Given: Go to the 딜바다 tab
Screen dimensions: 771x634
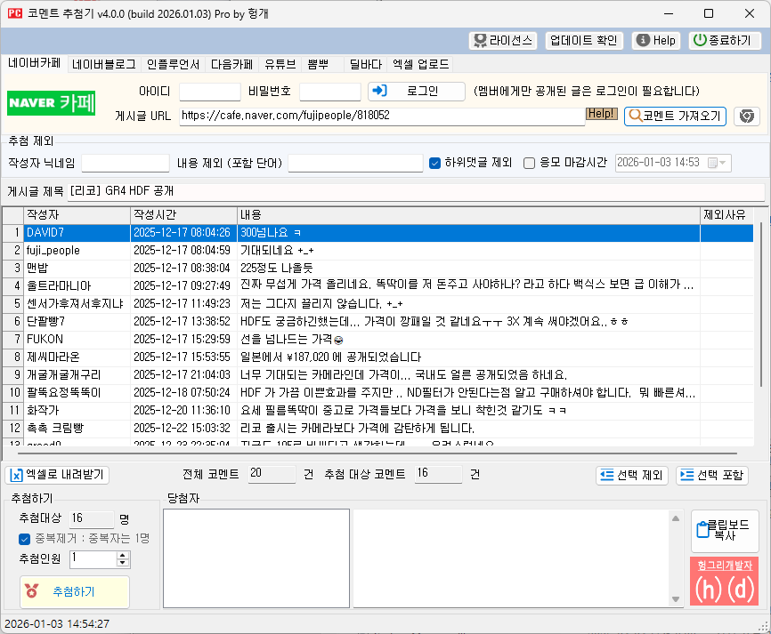Looking at the screenshot, I should tap(365, 64).
